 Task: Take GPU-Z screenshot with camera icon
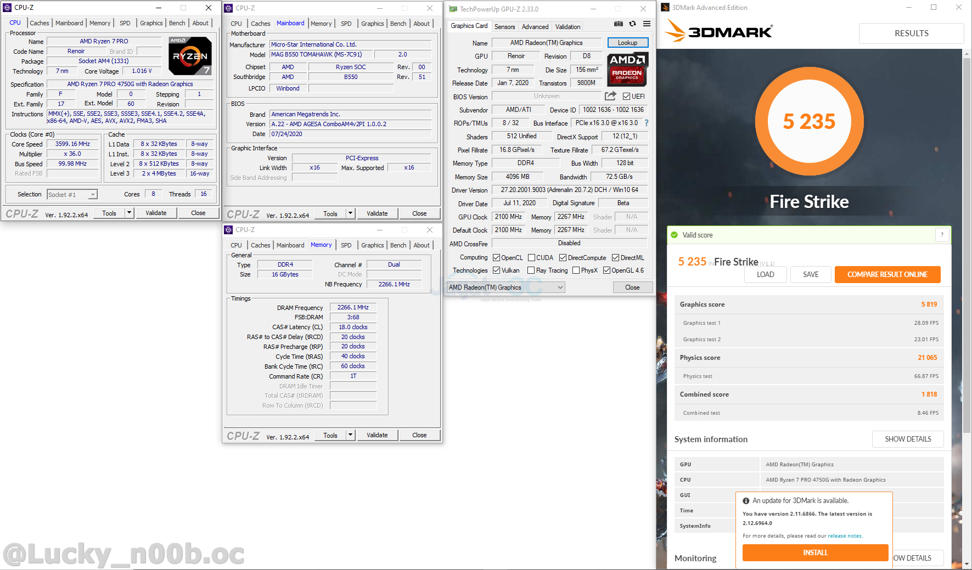[619, 24]
